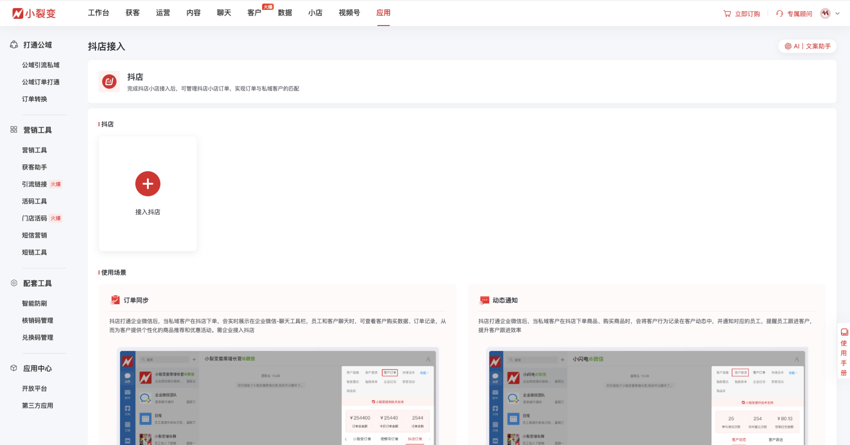Select the 客户 tab
The image size is (850, 445).
255,13
